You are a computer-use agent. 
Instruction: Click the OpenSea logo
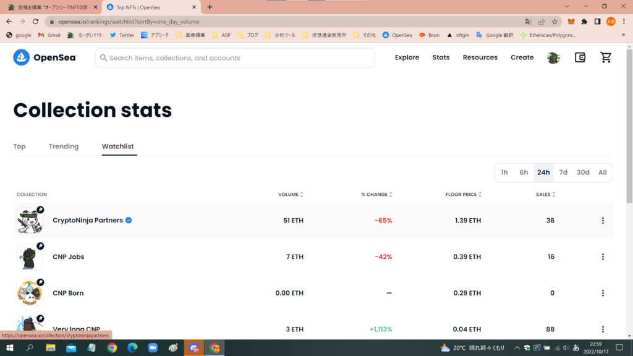[45, 57]
